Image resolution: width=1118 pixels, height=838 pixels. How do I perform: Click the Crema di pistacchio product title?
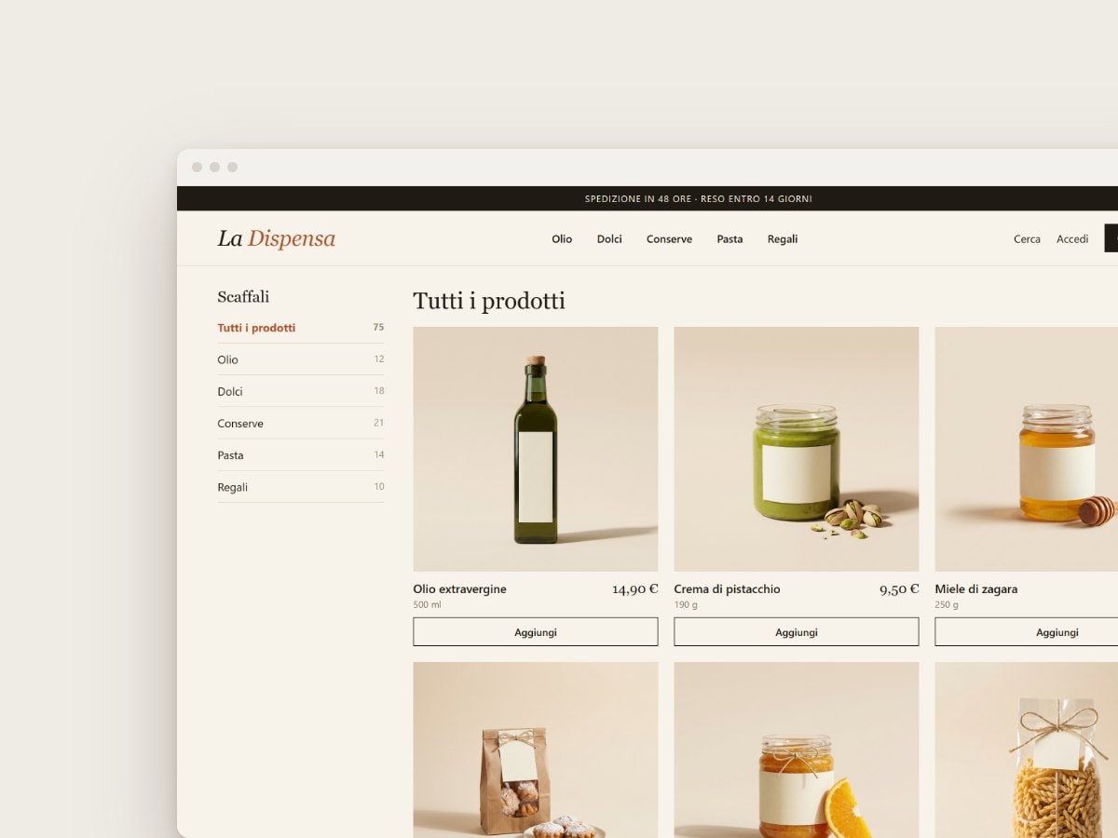click(x=727, y=589)
